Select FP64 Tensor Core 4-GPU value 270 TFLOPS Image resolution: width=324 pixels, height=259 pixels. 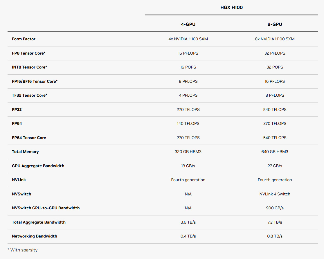coord(188,138)
